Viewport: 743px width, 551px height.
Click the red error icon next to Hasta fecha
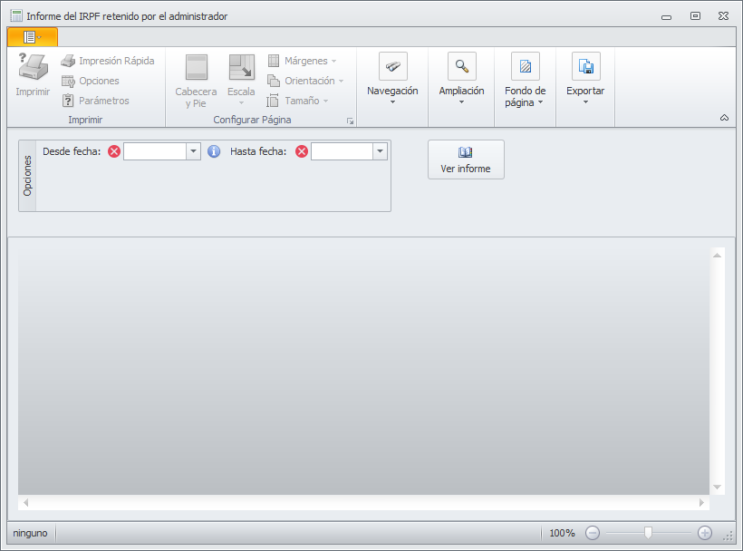click(302, 151)
